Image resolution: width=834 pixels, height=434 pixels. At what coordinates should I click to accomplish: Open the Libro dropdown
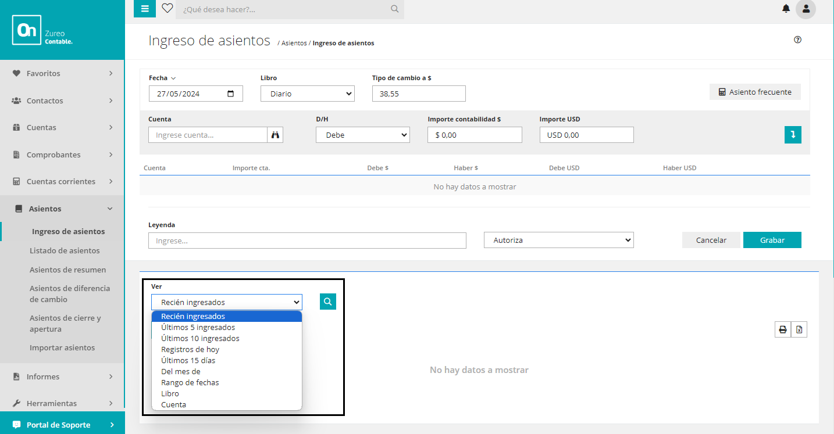pyautogui.click(x=308, y=94)
